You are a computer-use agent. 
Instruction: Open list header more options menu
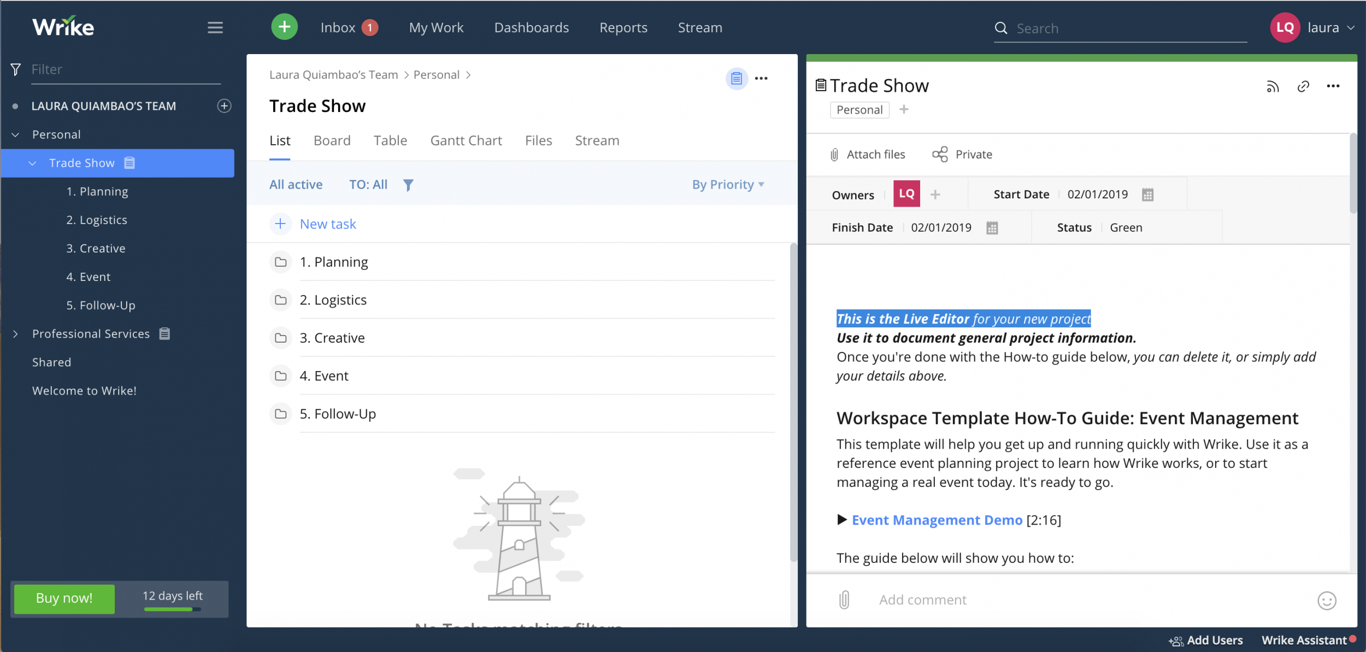pyautogui.click(x=761, y=79)
